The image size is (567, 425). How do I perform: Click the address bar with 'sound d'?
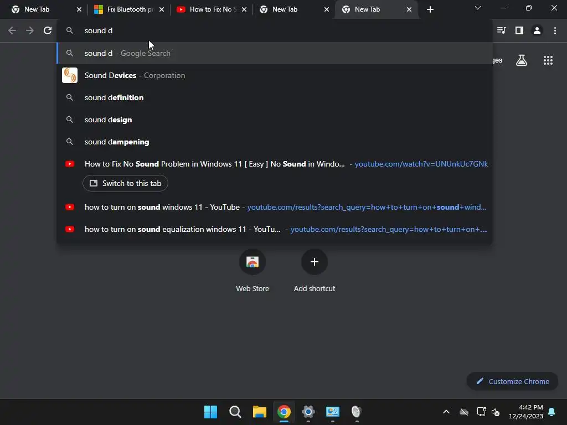pyautogui.click(x=275, y=31)
